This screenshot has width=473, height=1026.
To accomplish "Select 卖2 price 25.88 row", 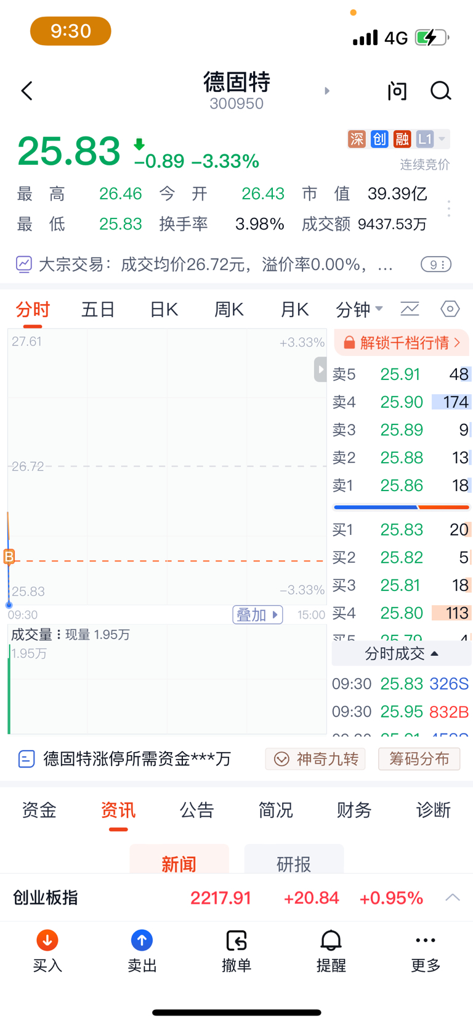I will [x=402, y=458].
